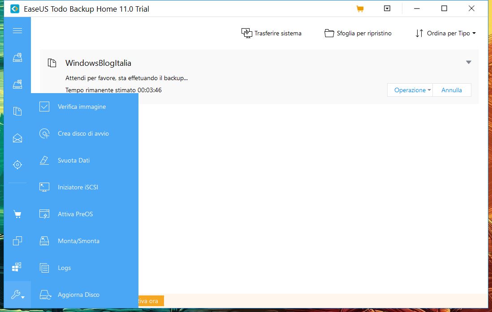Click the orange cart icon in title bar
This screenshot has height=312, width=492.
coord(360,9)
